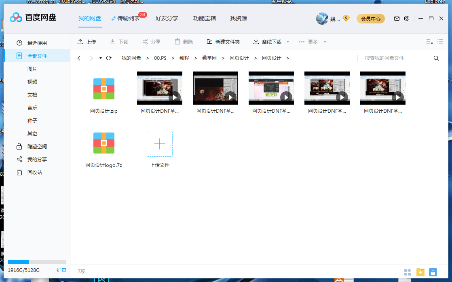Image resolution: width=452 pixels, height=282 pixels.
Task: Filter by 其它 category
Action: (32, 134)
